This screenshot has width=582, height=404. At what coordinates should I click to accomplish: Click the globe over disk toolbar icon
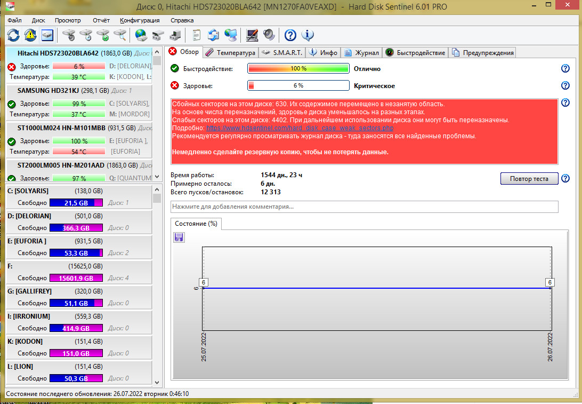pos(141,35)
